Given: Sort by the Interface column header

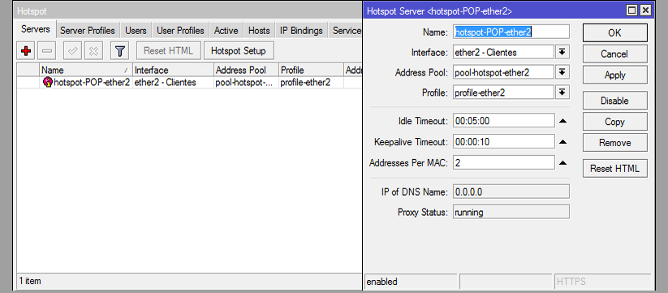Looking at the screenshot, I should [174, 71].
